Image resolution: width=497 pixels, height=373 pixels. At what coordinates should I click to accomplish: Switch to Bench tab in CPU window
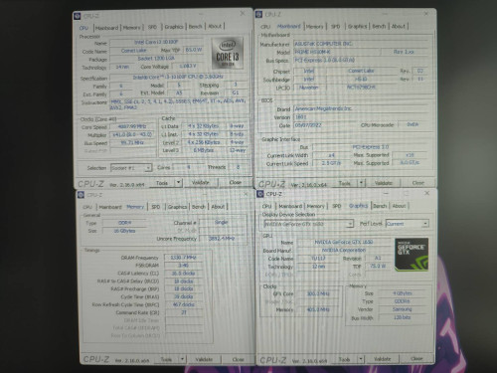coord(196,26)
